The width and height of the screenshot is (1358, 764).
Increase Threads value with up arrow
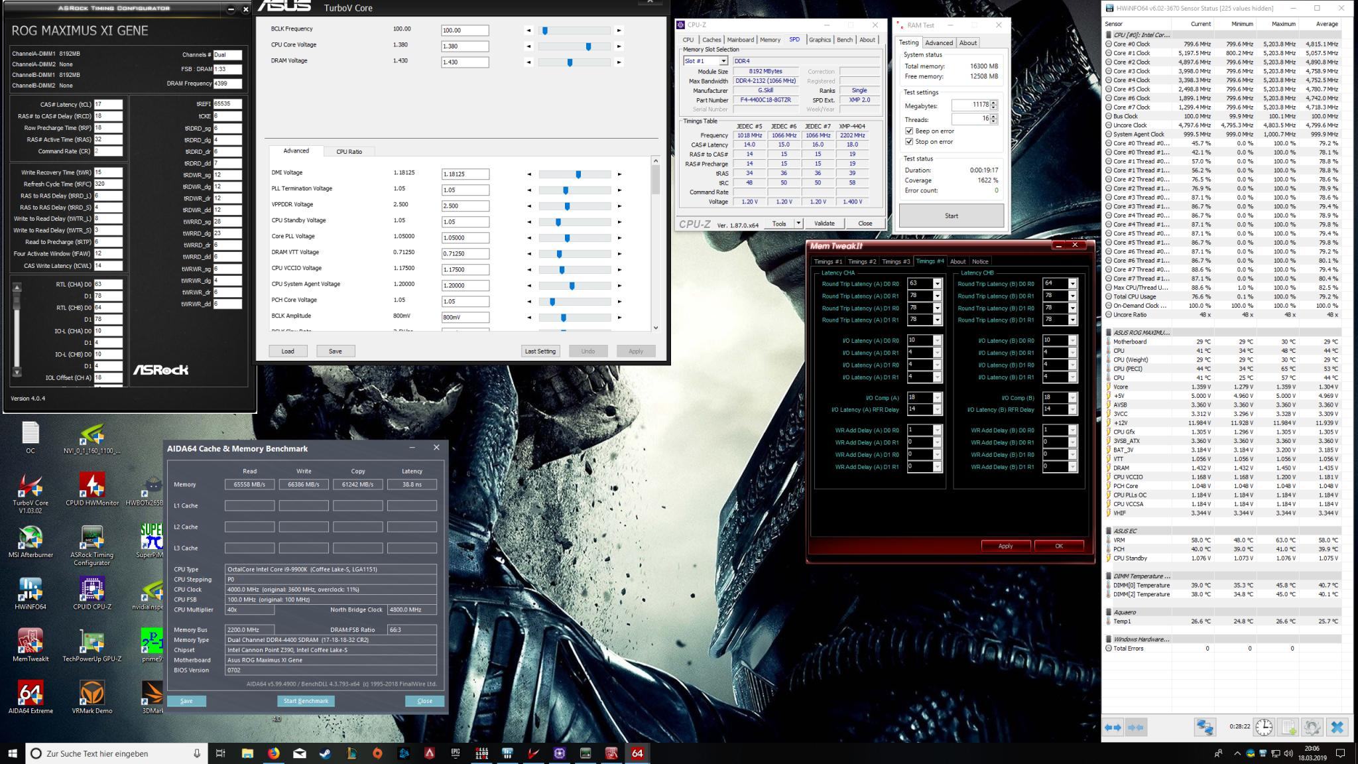click(x=993, y=116)
